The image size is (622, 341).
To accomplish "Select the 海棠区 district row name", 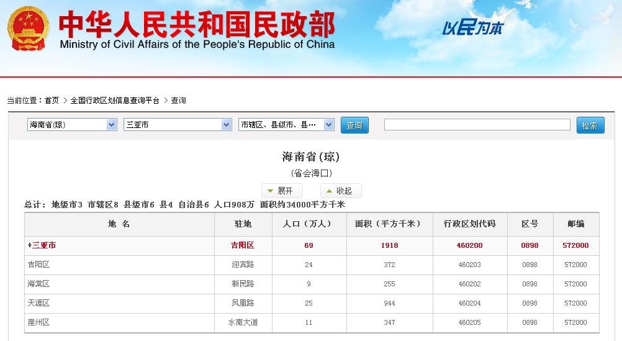I will coord(38,284).
